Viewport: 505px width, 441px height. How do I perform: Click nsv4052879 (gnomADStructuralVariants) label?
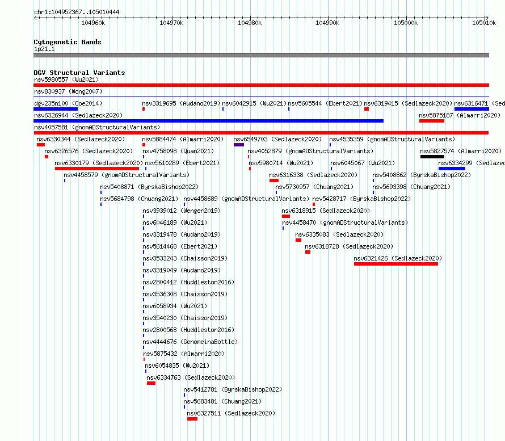pos(310,151)
